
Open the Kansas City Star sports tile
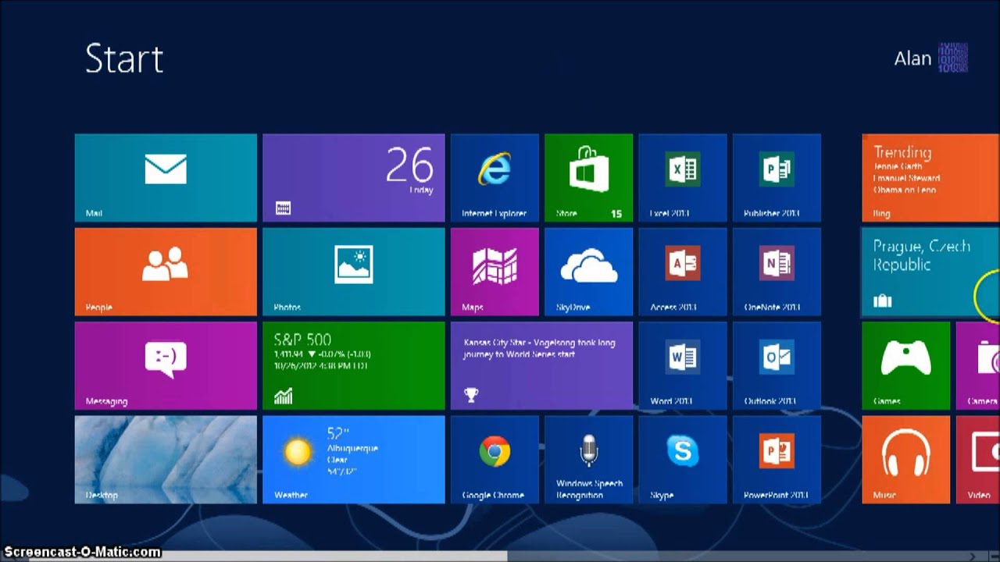tap(541, 366)
